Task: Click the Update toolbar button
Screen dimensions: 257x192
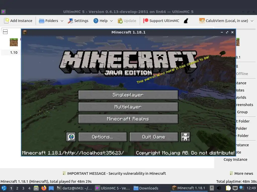Action: coord(127,21)
